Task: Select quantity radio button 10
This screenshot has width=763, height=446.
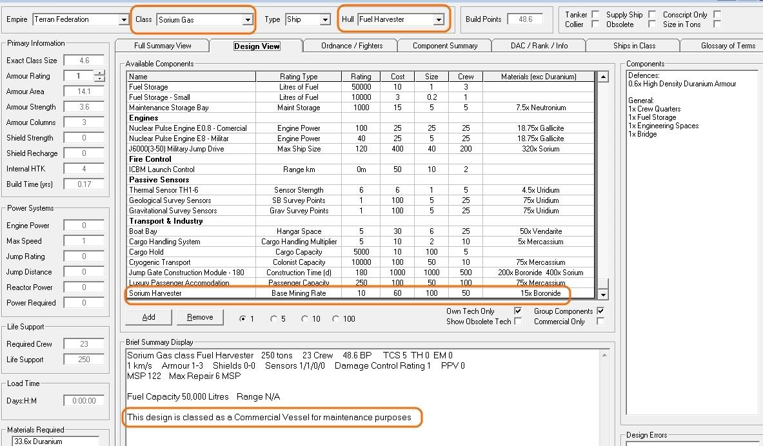Action: pos(304,318)
